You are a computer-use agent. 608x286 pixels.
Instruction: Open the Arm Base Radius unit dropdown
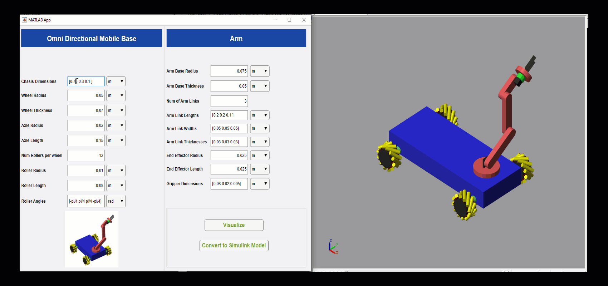tap(260, 71)
